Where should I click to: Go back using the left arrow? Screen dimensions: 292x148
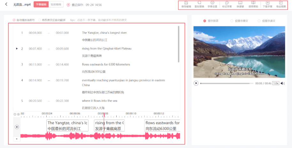pos(6,4)
